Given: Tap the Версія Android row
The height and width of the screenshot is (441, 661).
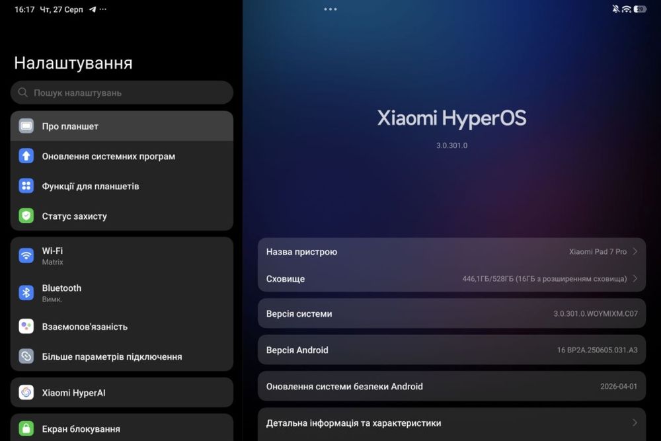Looking at the screenshot, I should point(451,350).
